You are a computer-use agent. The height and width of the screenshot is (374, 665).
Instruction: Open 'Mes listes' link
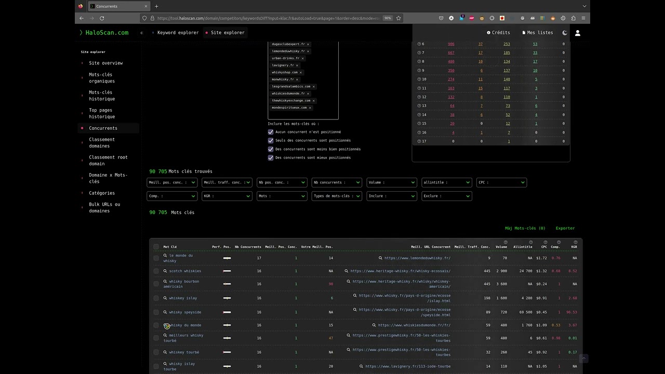click(538, 33)
